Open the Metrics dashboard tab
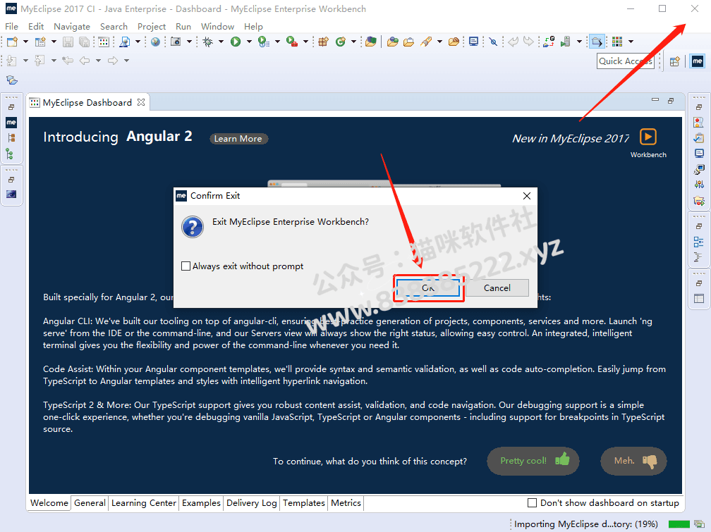The width and height of the screenshot is (711, 532). pyautogui.click(x=346, y=503)
